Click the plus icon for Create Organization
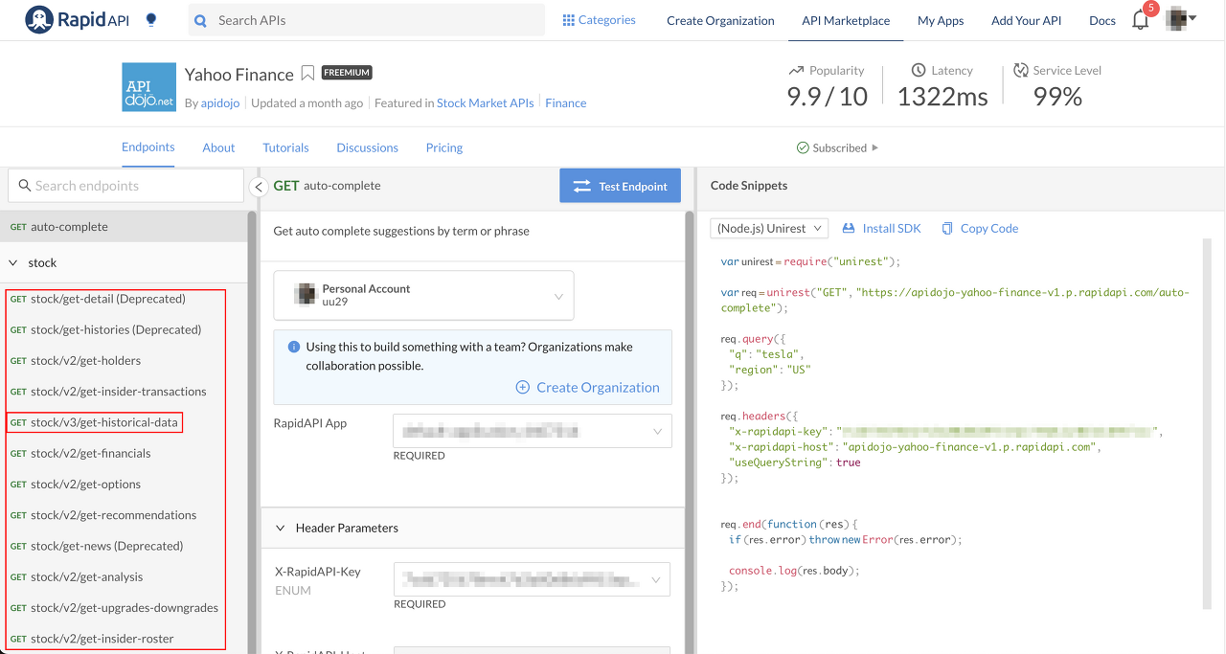Viewport: 1226px width, 654px height. click(x=523, y=388)
